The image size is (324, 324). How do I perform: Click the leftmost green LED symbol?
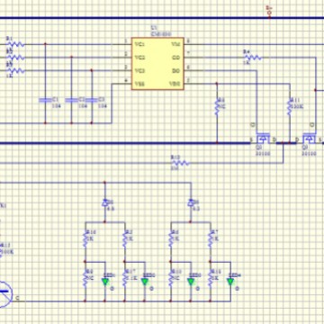pyautogui.click(x=105, y=282)
